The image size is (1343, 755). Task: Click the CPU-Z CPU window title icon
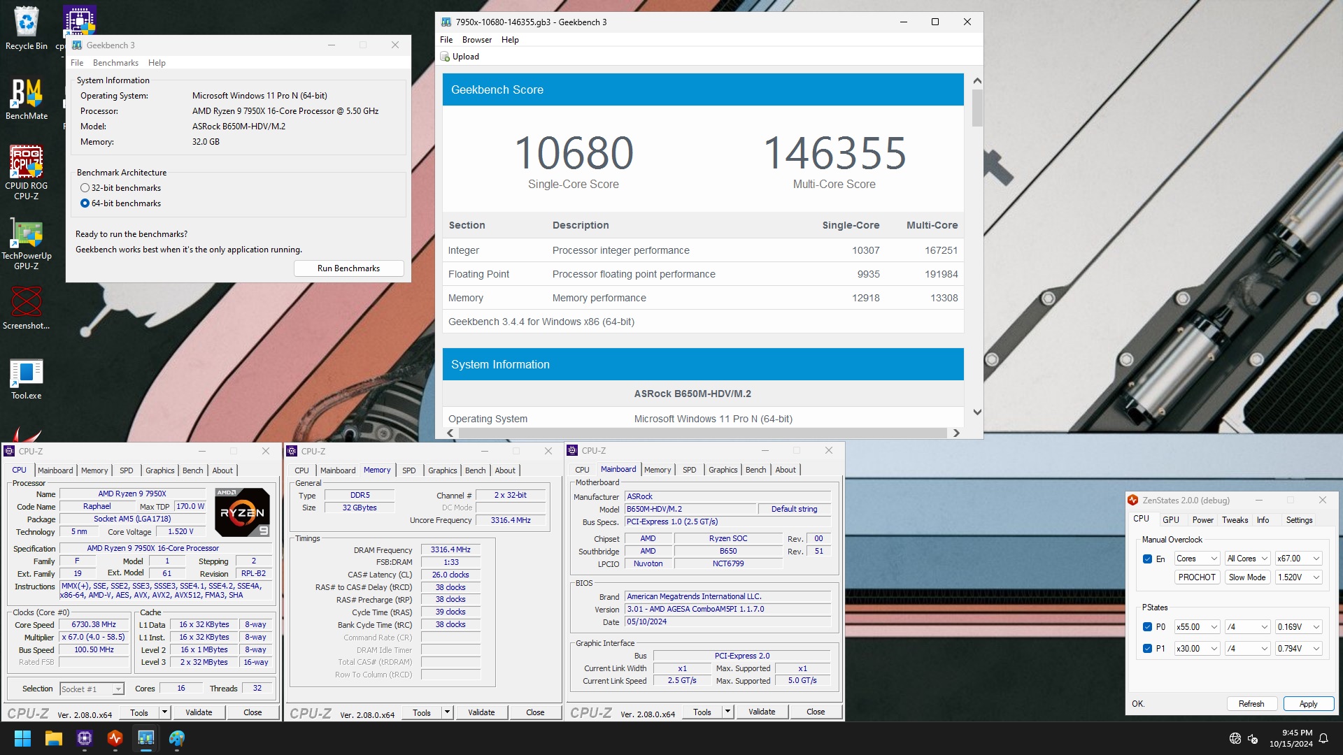[10, 451]
